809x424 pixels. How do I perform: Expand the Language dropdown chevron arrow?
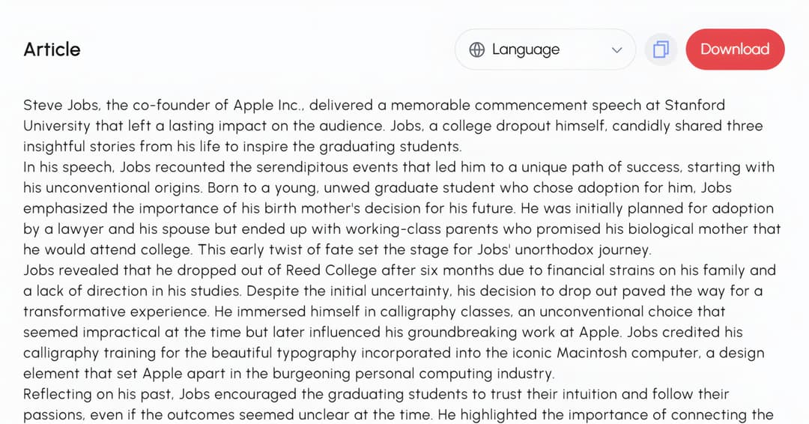(616, 50)
